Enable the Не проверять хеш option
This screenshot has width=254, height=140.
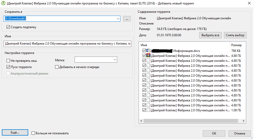pyautogui.click(x=8, y=60)
